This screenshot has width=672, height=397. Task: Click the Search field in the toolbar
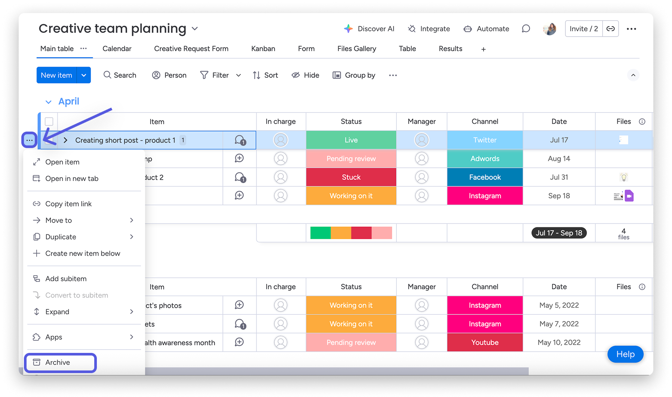(x=120, y=75)
